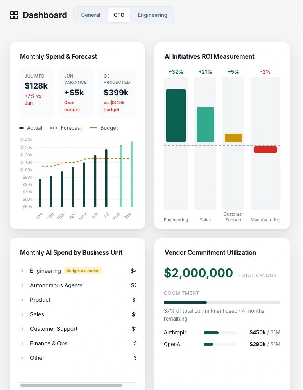Click the Monthly AI Spend by Business Unit heading
The width and height of the screenshot is (303, 390).
pyautogui.click(x=71, y=253)
